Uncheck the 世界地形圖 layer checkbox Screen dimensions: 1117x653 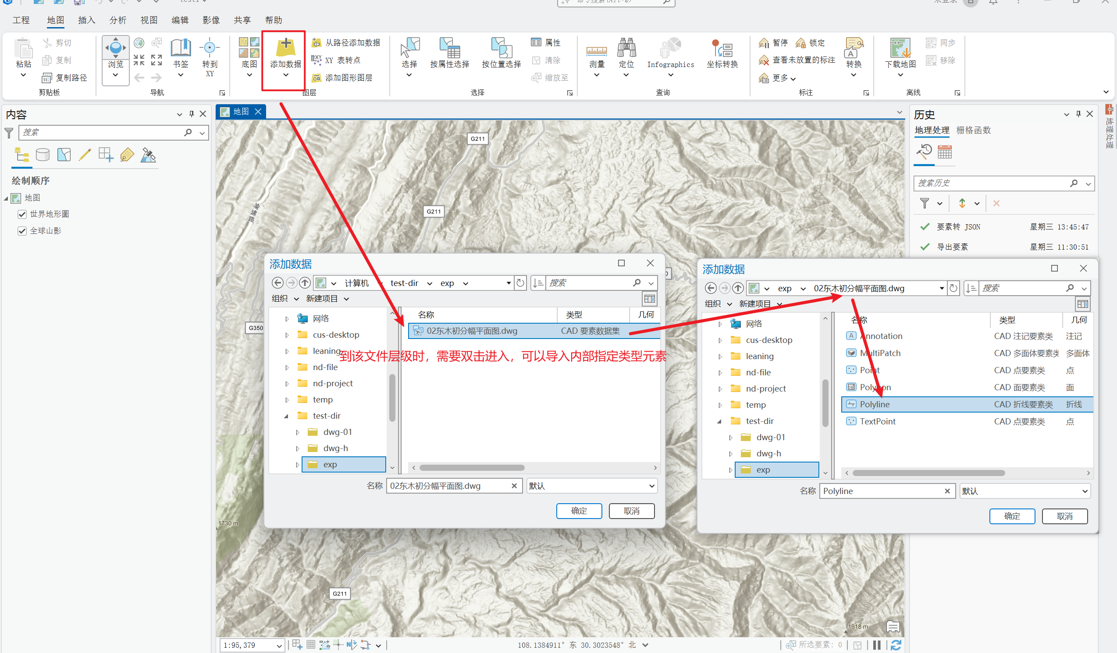22,214
